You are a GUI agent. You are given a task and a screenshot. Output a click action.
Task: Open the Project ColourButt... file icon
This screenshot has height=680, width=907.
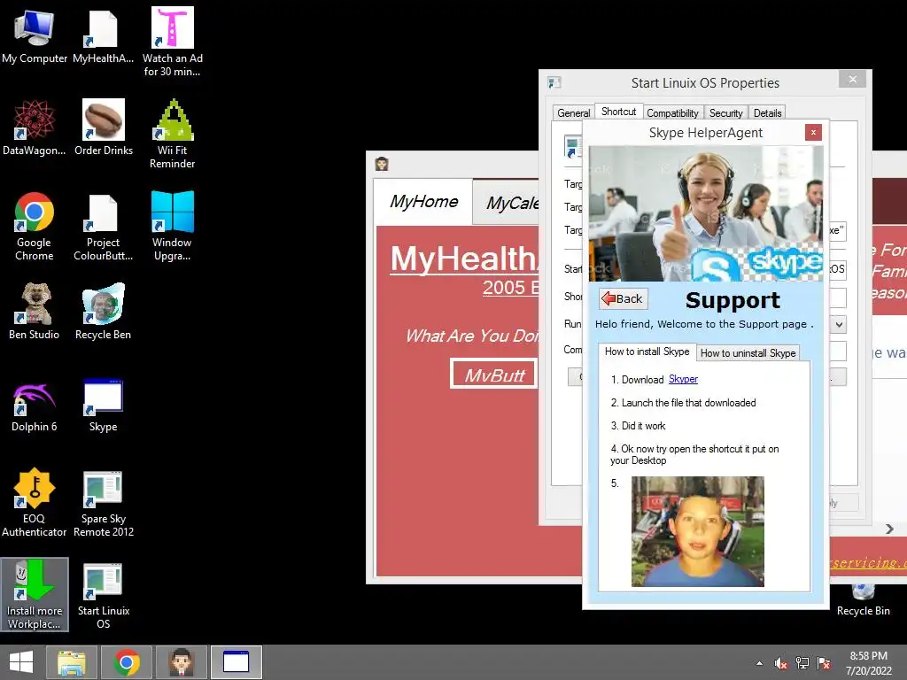(x=103, y=226)
